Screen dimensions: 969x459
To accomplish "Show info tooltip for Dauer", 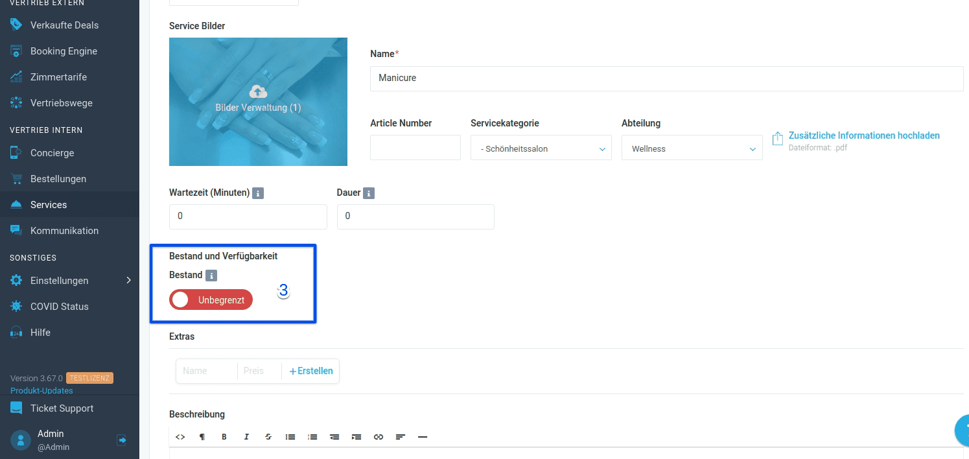I will (369, 193).
